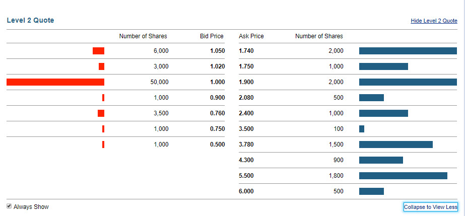Select ask price 4.300
The height and width of the screenshot is (216, 465).
[x=246, y=160]
